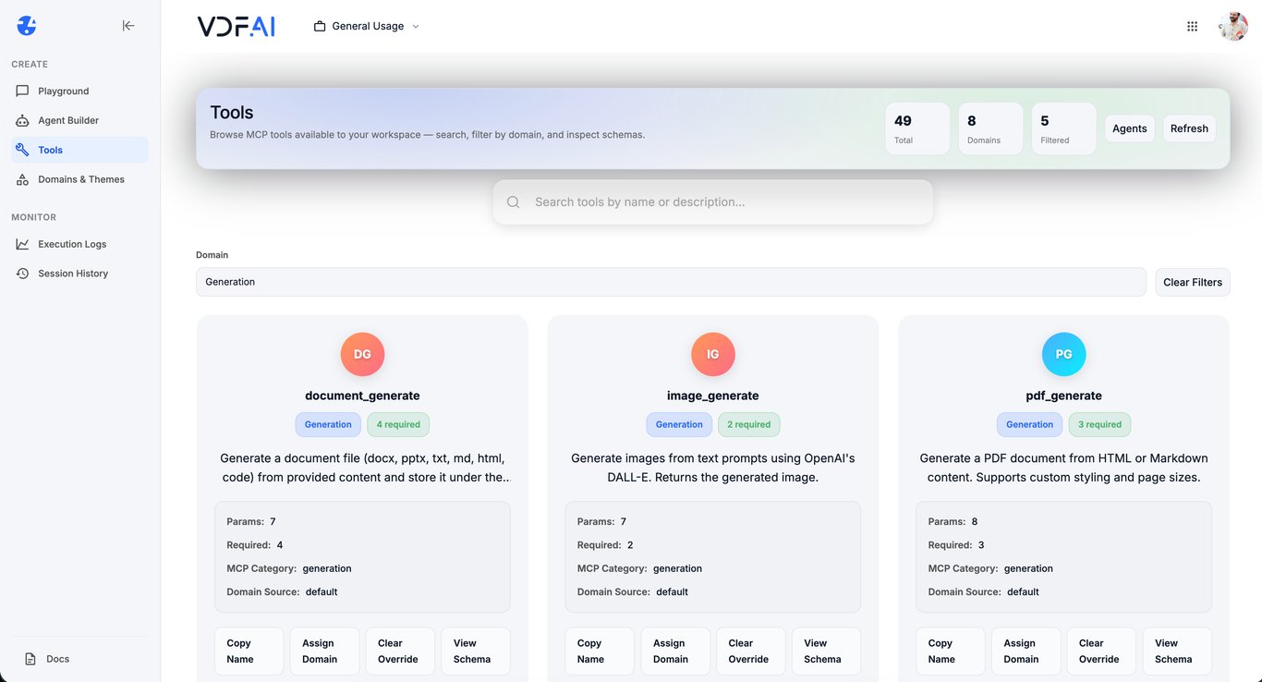The width and height of the screenshot is (1262, 682).
Task: Click the IG avatar on image_generate card
Action: click(712, 354)
